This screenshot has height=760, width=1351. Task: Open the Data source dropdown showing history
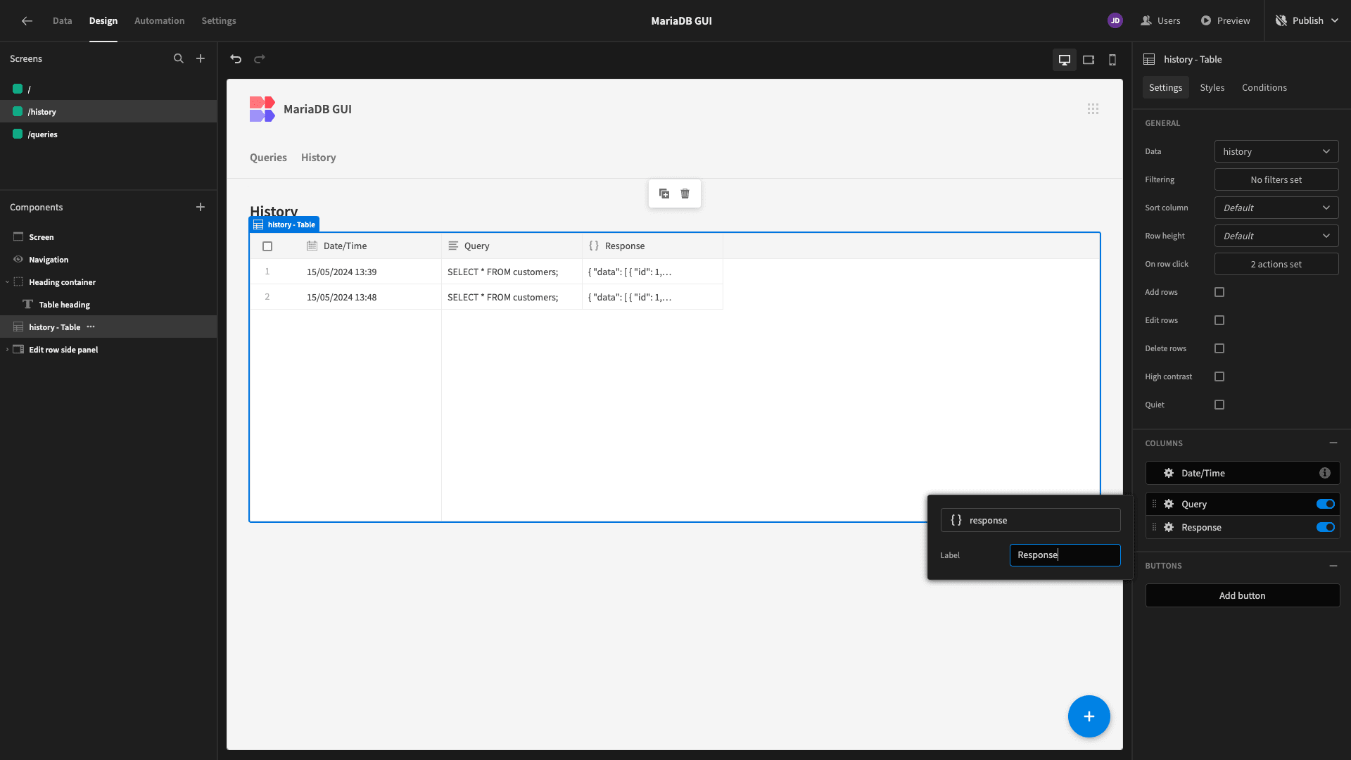click(x=1276, y=151)
